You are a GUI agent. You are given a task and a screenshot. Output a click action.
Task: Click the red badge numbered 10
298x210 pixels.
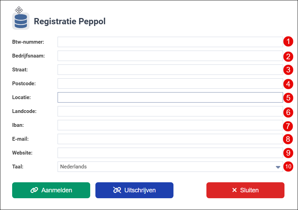288,167
